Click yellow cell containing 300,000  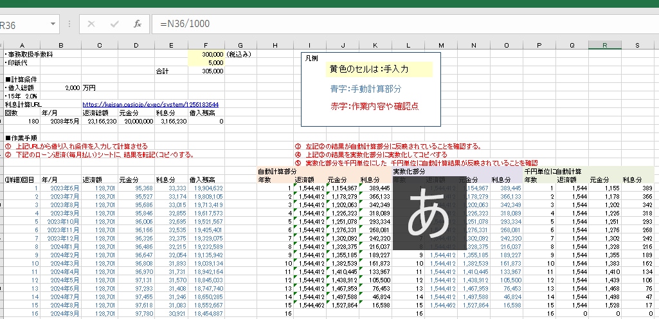(206, 54)
